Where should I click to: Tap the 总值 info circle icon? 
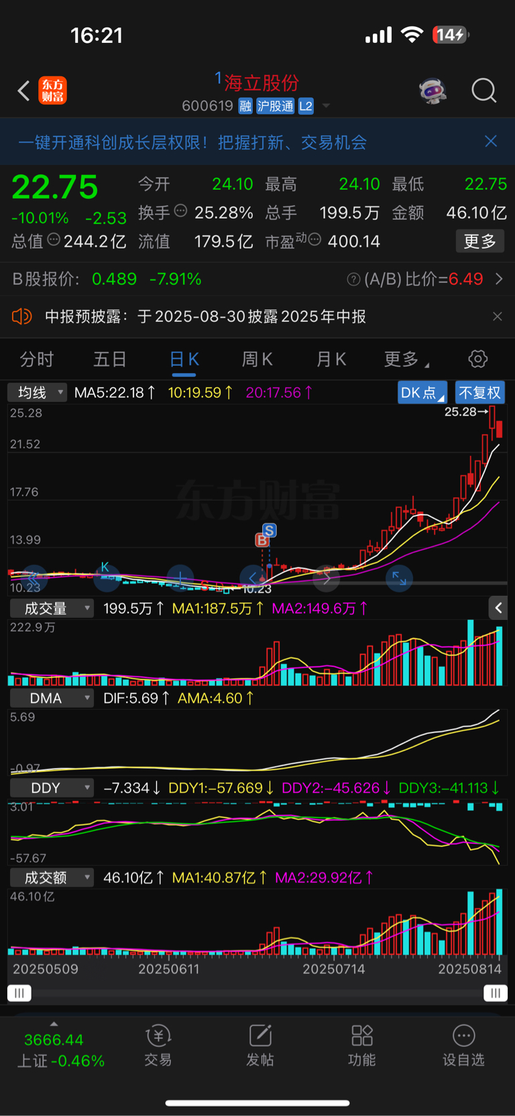[54, 239]
